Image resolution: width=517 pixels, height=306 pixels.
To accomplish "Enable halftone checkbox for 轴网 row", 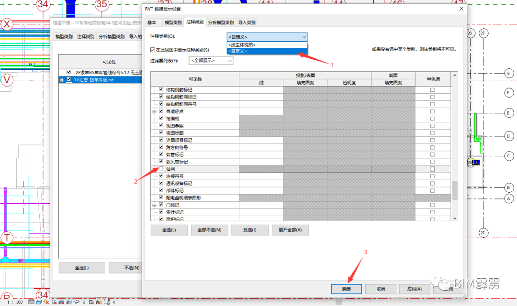I will [x=432, y=169].
